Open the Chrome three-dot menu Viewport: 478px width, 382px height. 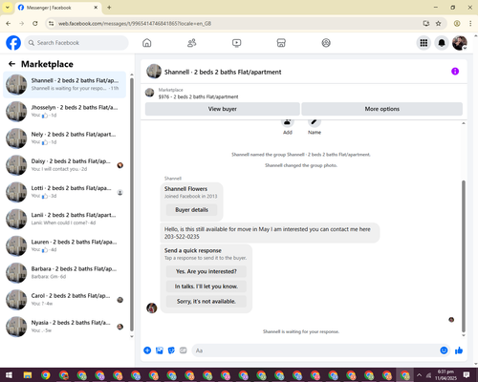tap(470, 23)
